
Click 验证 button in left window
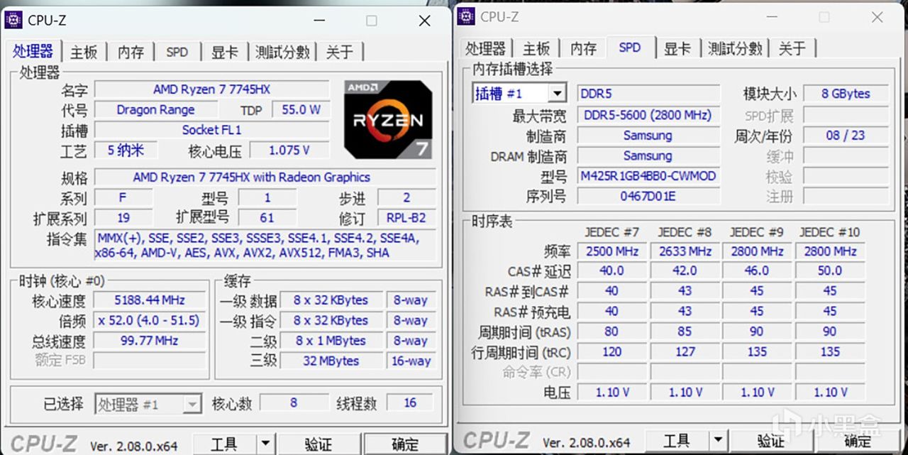tap(319, 444)
